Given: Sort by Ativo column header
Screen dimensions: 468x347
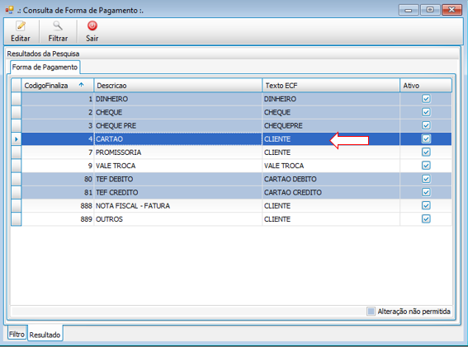Looking at the screenshot, I should coord(426,86).
